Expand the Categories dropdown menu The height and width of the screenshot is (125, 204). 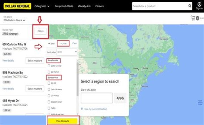(x=42, y=6)
